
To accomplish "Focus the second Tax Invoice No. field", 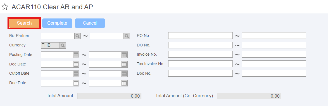I will coord(274,64).
